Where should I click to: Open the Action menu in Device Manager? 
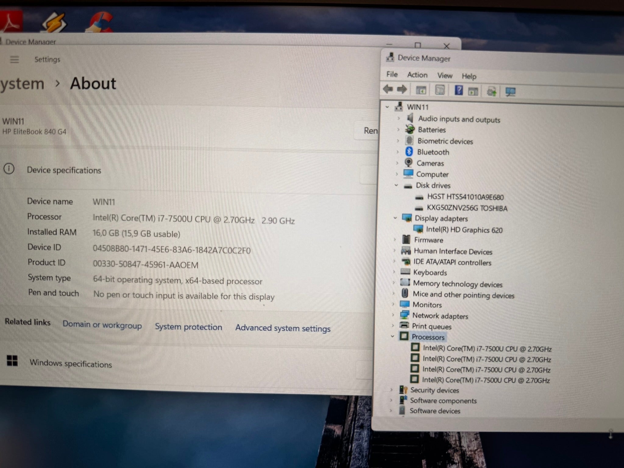coord(417,75)
